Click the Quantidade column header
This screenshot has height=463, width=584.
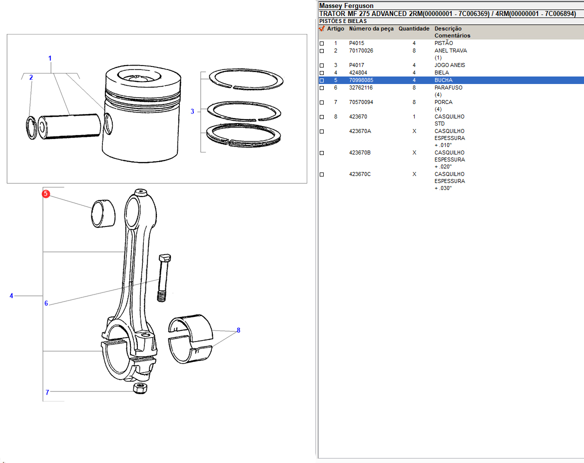click(414, 29)
